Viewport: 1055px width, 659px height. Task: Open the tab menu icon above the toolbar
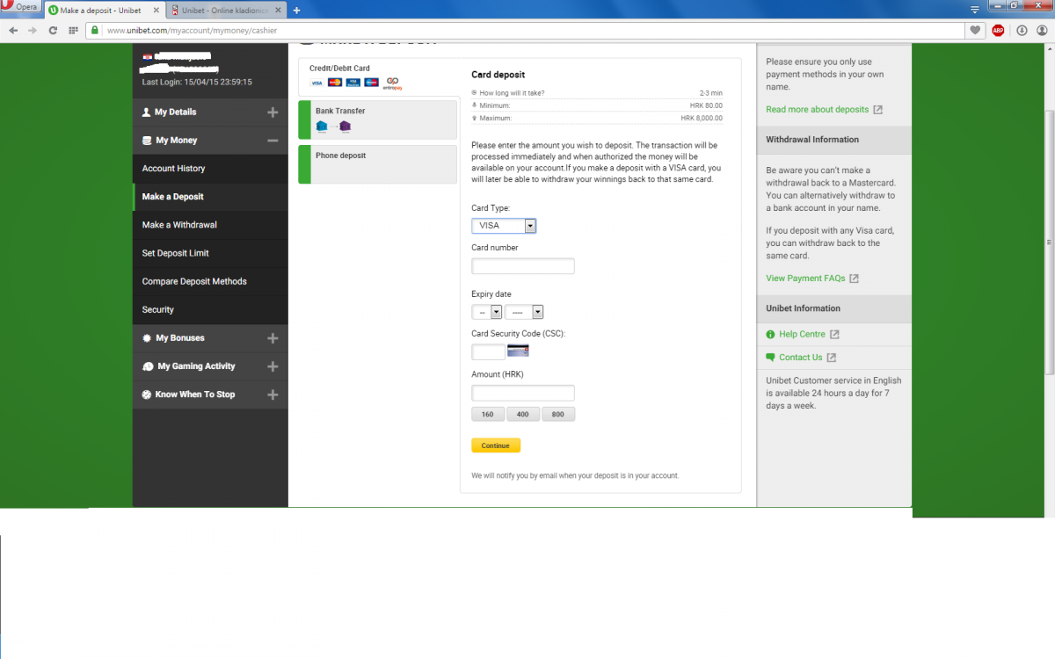tap(974, 9)
